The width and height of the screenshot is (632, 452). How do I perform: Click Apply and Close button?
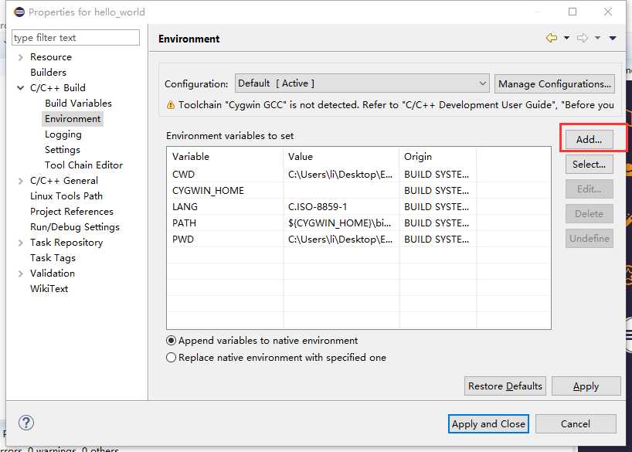click(488, 423)
